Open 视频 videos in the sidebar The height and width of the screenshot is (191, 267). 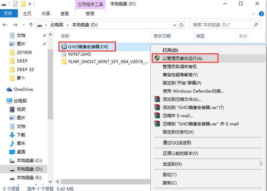pos(17,109)
